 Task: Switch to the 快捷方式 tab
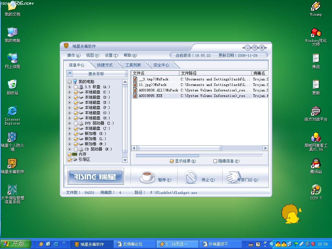(x=105, y=65)
